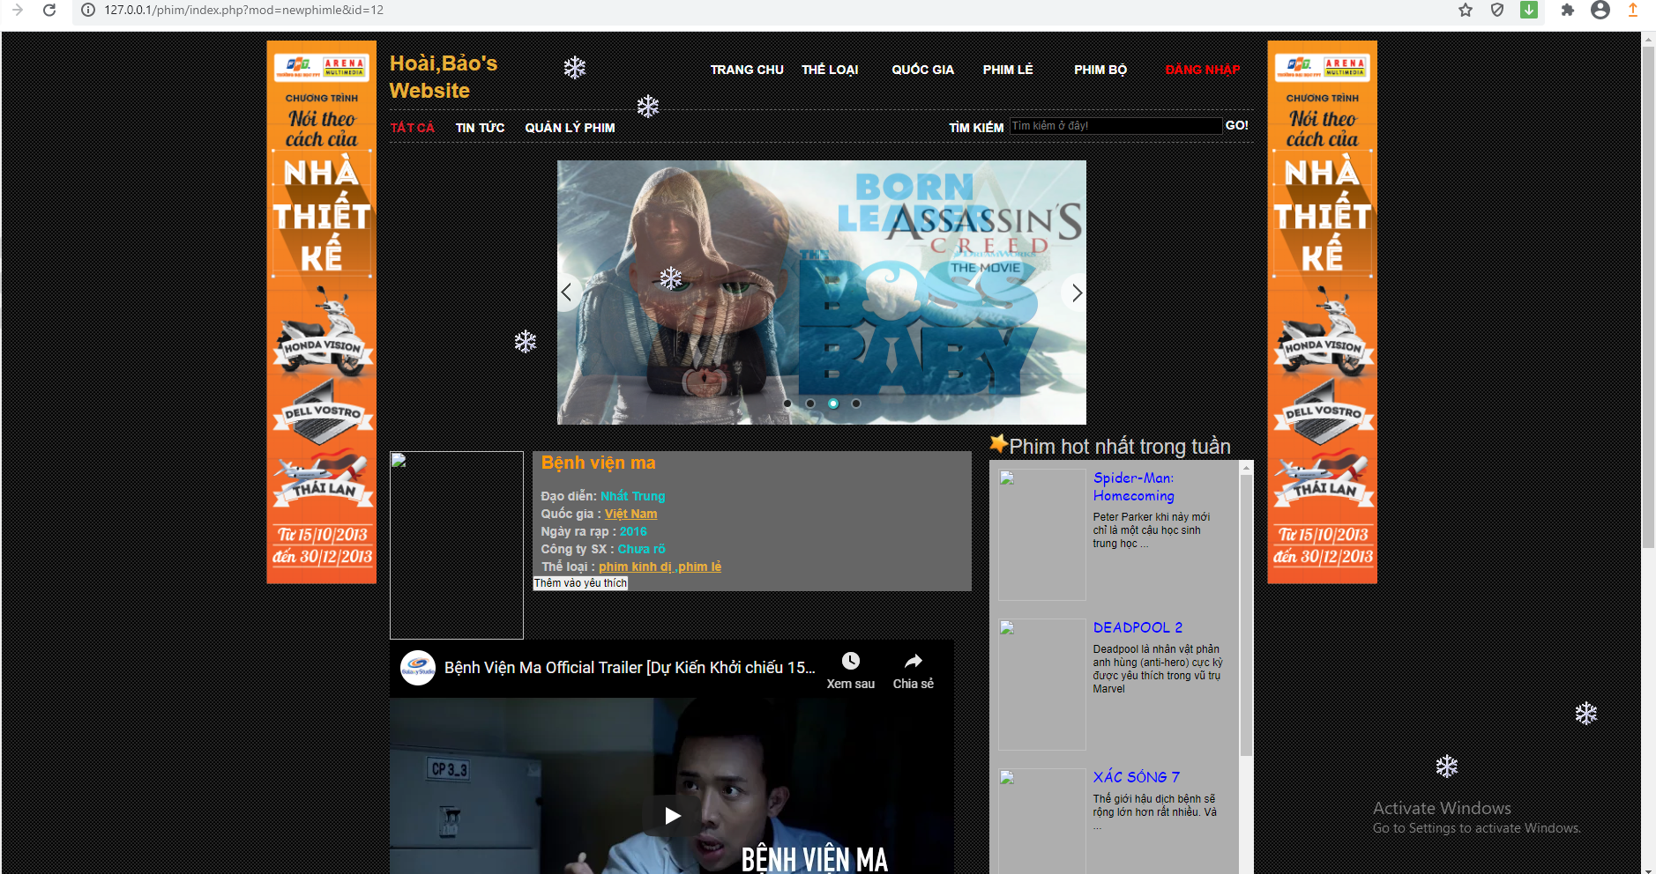Click the Bệnh viện ma poster thumbnail
Screen dimensions: 1656x874
click(457, 545)
